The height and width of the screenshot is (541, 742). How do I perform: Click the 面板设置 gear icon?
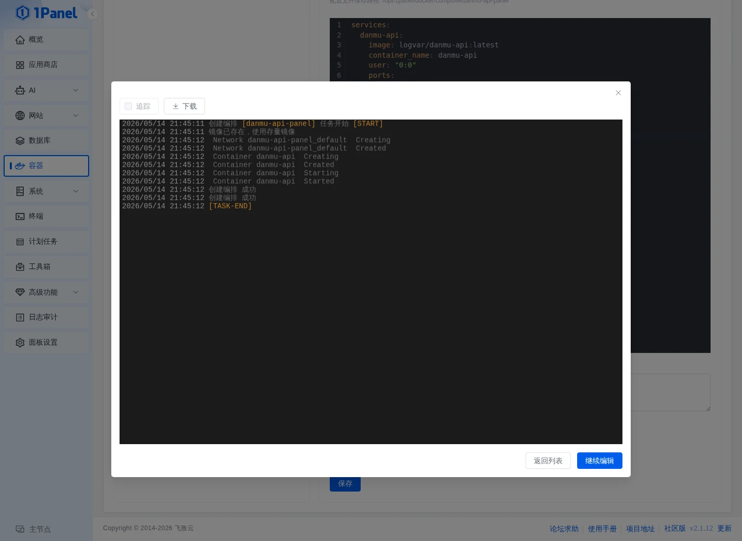click(x=20, y=343)
